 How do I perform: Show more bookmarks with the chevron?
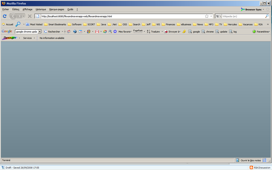pos(268,24)
